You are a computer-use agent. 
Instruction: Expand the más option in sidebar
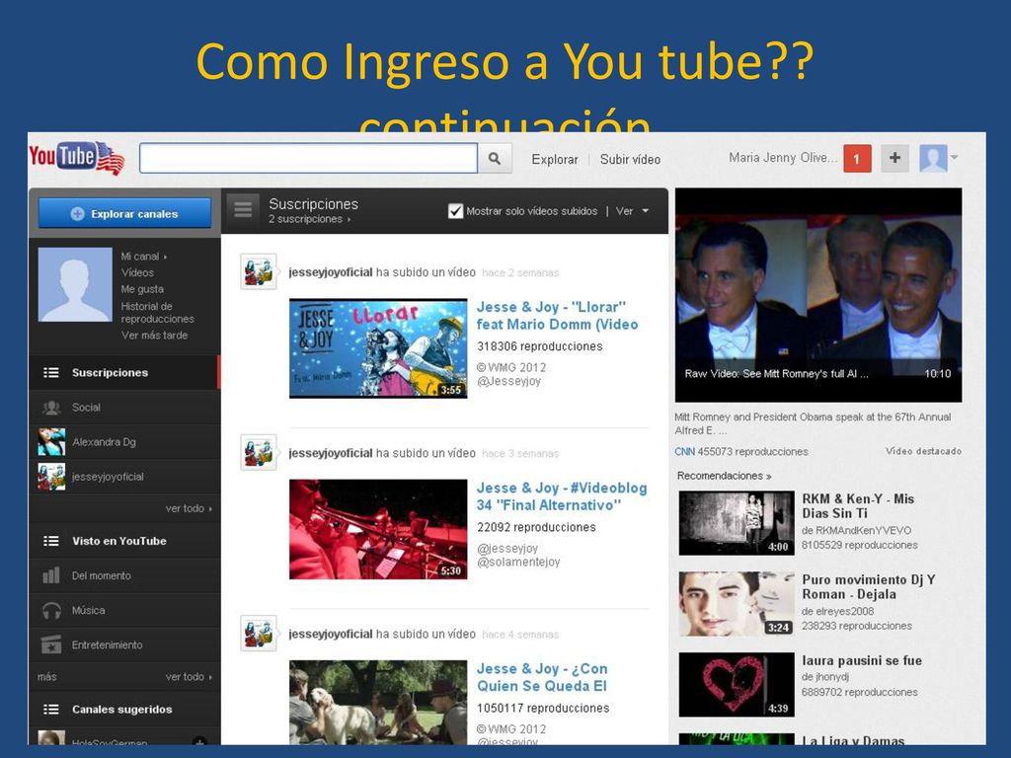pyautogui.click(x=47, y=677)
